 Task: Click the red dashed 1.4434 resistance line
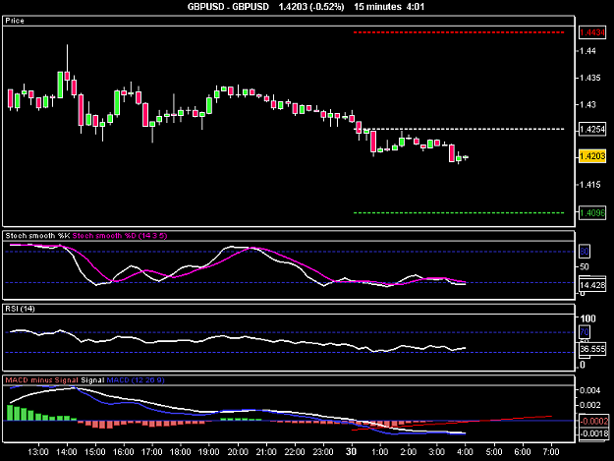coord(459,32)
